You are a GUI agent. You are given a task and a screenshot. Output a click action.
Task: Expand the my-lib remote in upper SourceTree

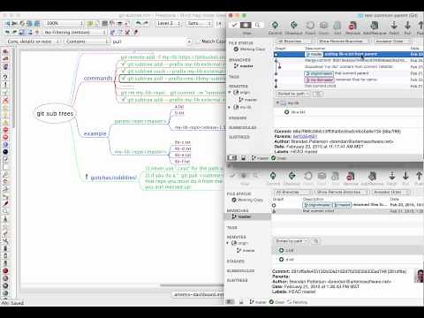pos(230,107)
